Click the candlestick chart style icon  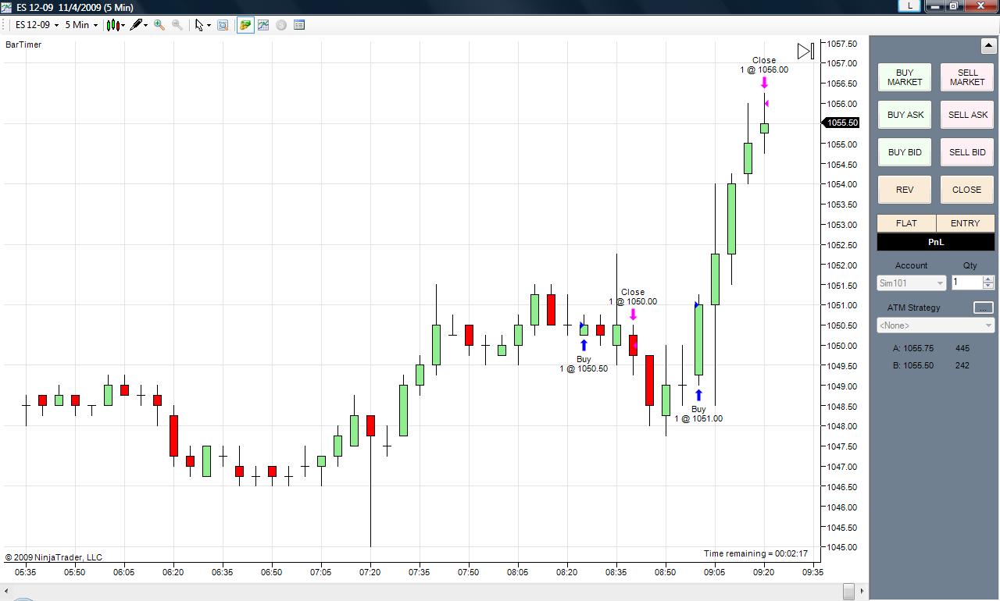click(112, 25)
